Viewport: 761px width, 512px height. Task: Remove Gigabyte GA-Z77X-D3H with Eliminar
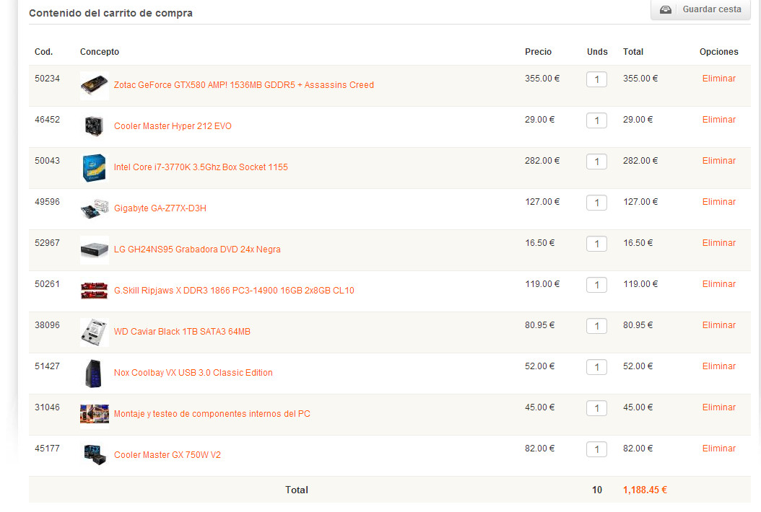coord(719,202)
